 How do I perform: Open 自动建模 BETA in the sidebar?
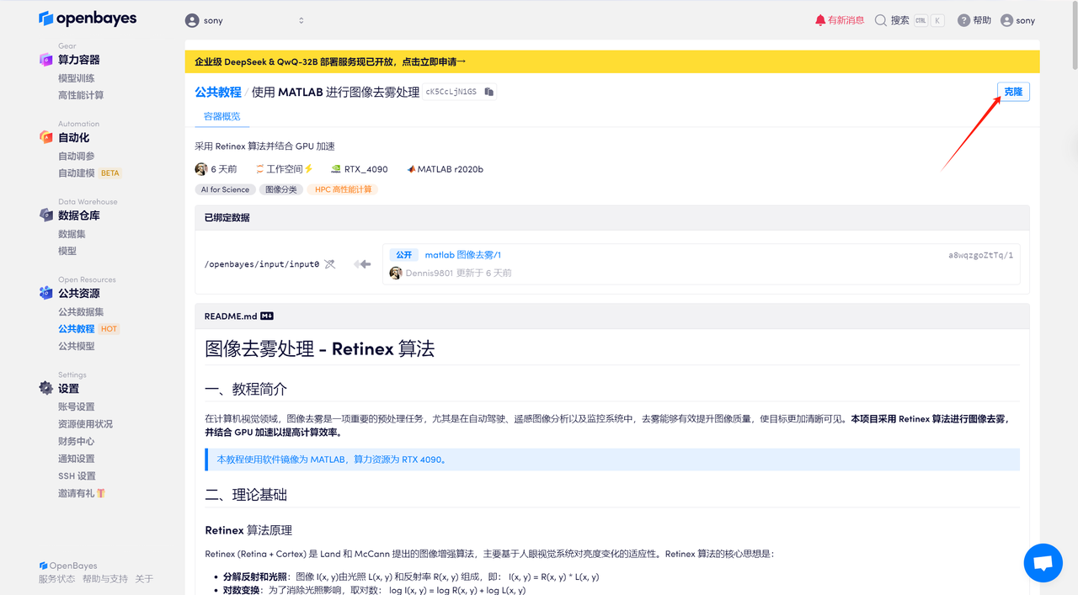(90, 173)
